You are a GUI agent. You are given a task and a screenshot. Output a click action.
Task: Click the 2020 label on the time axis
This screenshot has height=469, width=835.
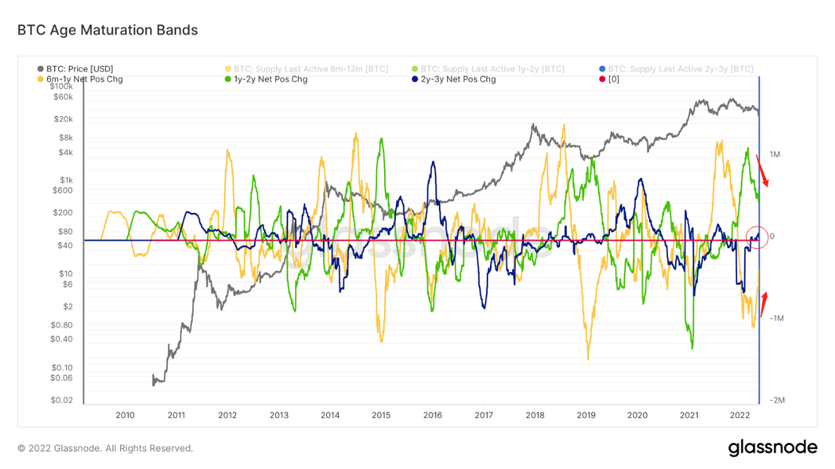pyautogui.click(x=637, y=415)
